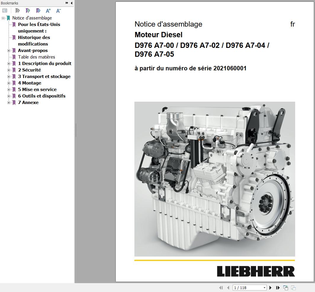Go to 7 Annexe section
This screenshot has width=315, height=292.
(28, 103)
